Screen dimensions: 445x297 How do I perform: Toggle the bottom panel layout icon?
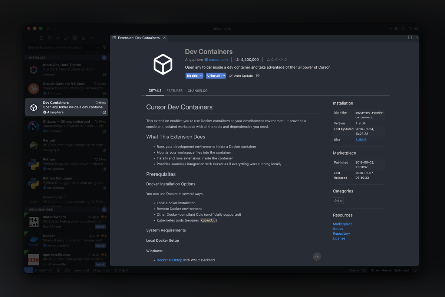pos(403,29)
